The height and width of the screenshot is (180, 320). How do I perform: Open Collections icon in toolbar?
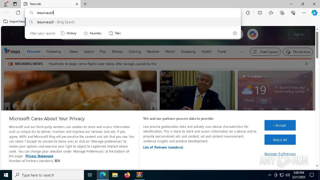point(282,13)
